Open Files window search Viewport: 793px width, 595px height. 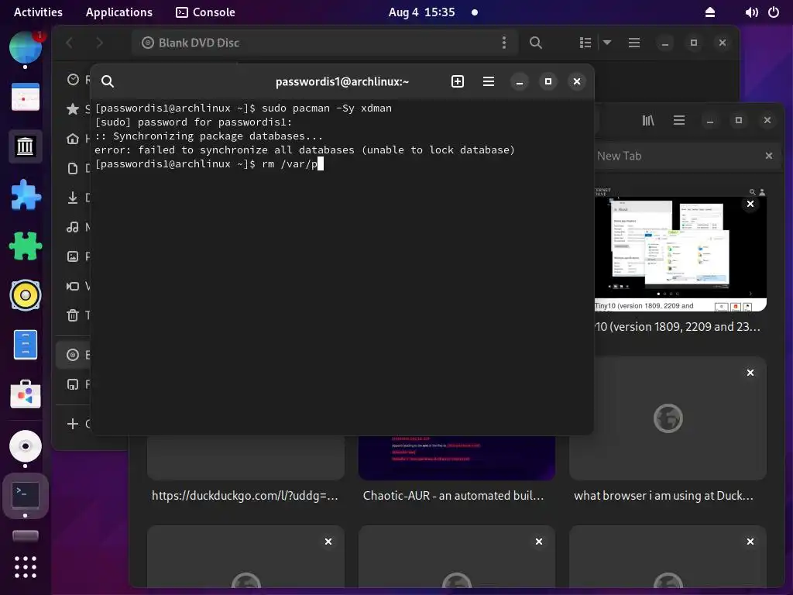point(536,43)
